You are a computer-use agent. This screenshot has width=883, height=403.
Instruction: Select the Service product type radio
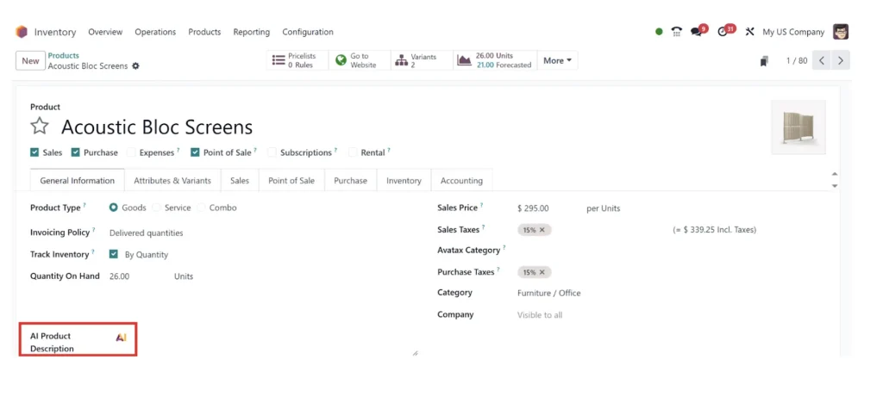point(157,208)
